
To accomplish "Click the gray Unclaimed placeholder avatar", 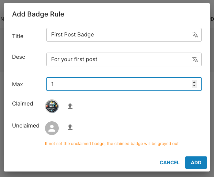I will (x=52, y=128).
